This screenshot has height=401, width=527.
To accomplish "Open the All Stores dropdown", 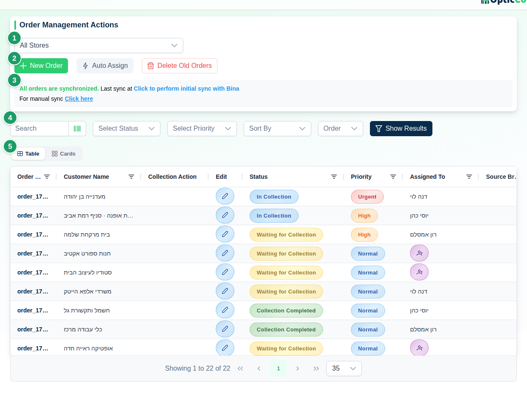I will tap(99, 46).
